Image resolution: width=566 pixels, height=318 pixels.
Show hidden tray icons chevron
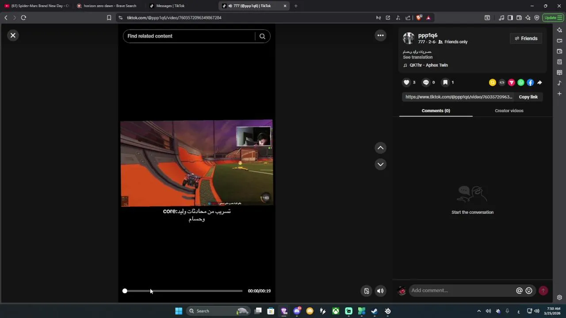(478, 311)
